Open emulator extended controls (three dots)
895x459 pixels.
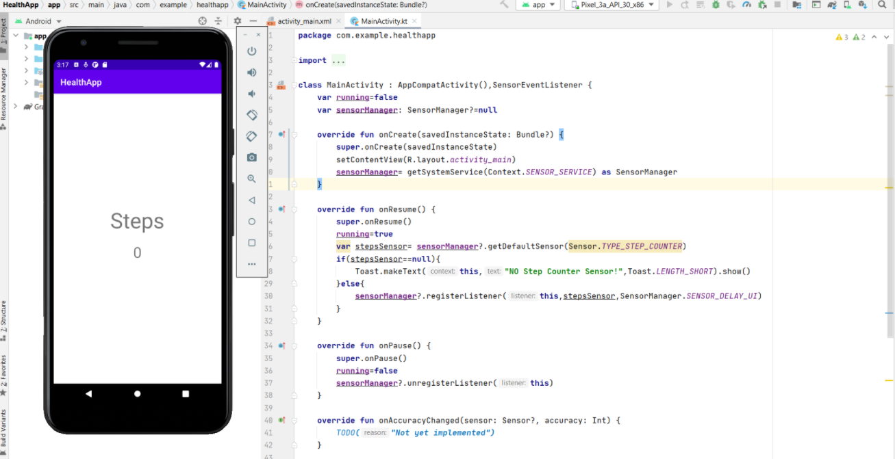click(252, 264)
